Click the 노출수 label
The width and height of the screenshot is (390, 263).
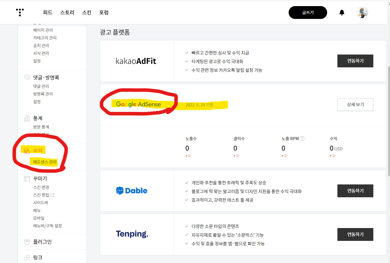[191, 139]
